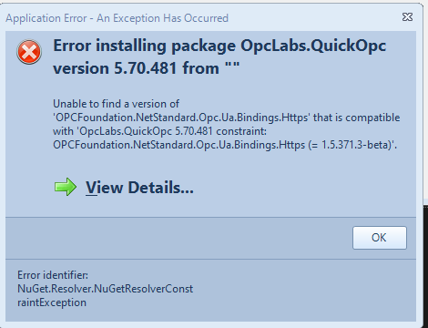Click the 'Error identifier:' label
428x328 pixels.
tap(53, 275)
